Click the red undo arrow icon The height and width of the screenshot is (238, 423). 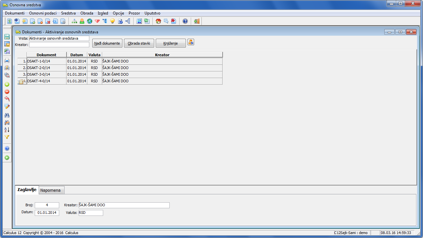click(7, 99)
